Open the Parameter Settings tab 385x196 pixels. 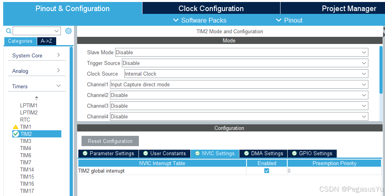pos(108,154)
